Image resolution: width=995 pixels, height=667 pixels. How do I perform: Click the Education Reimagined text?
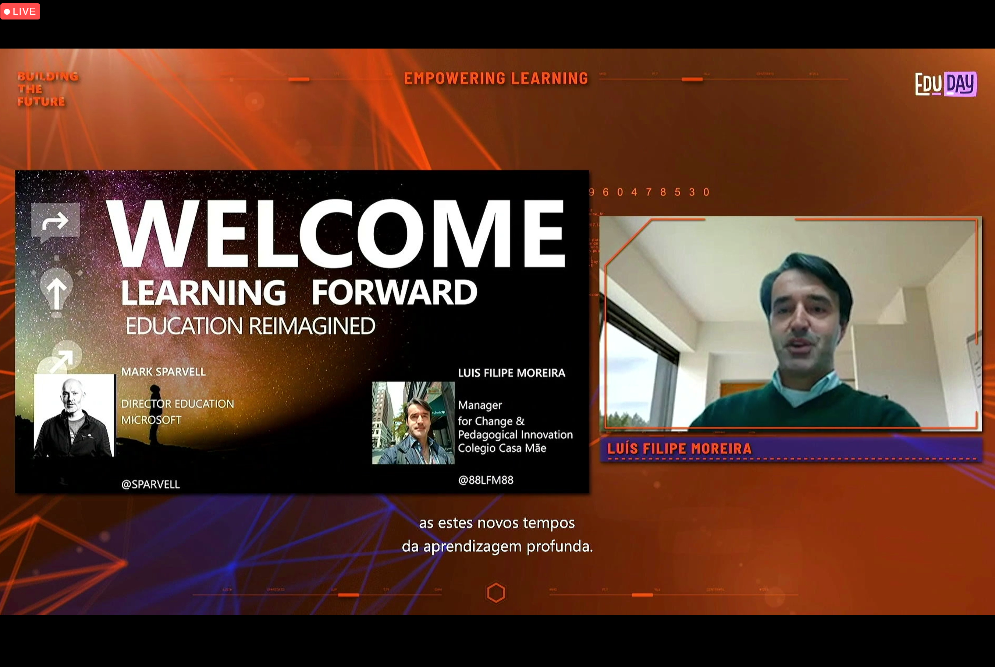point(250,326)
